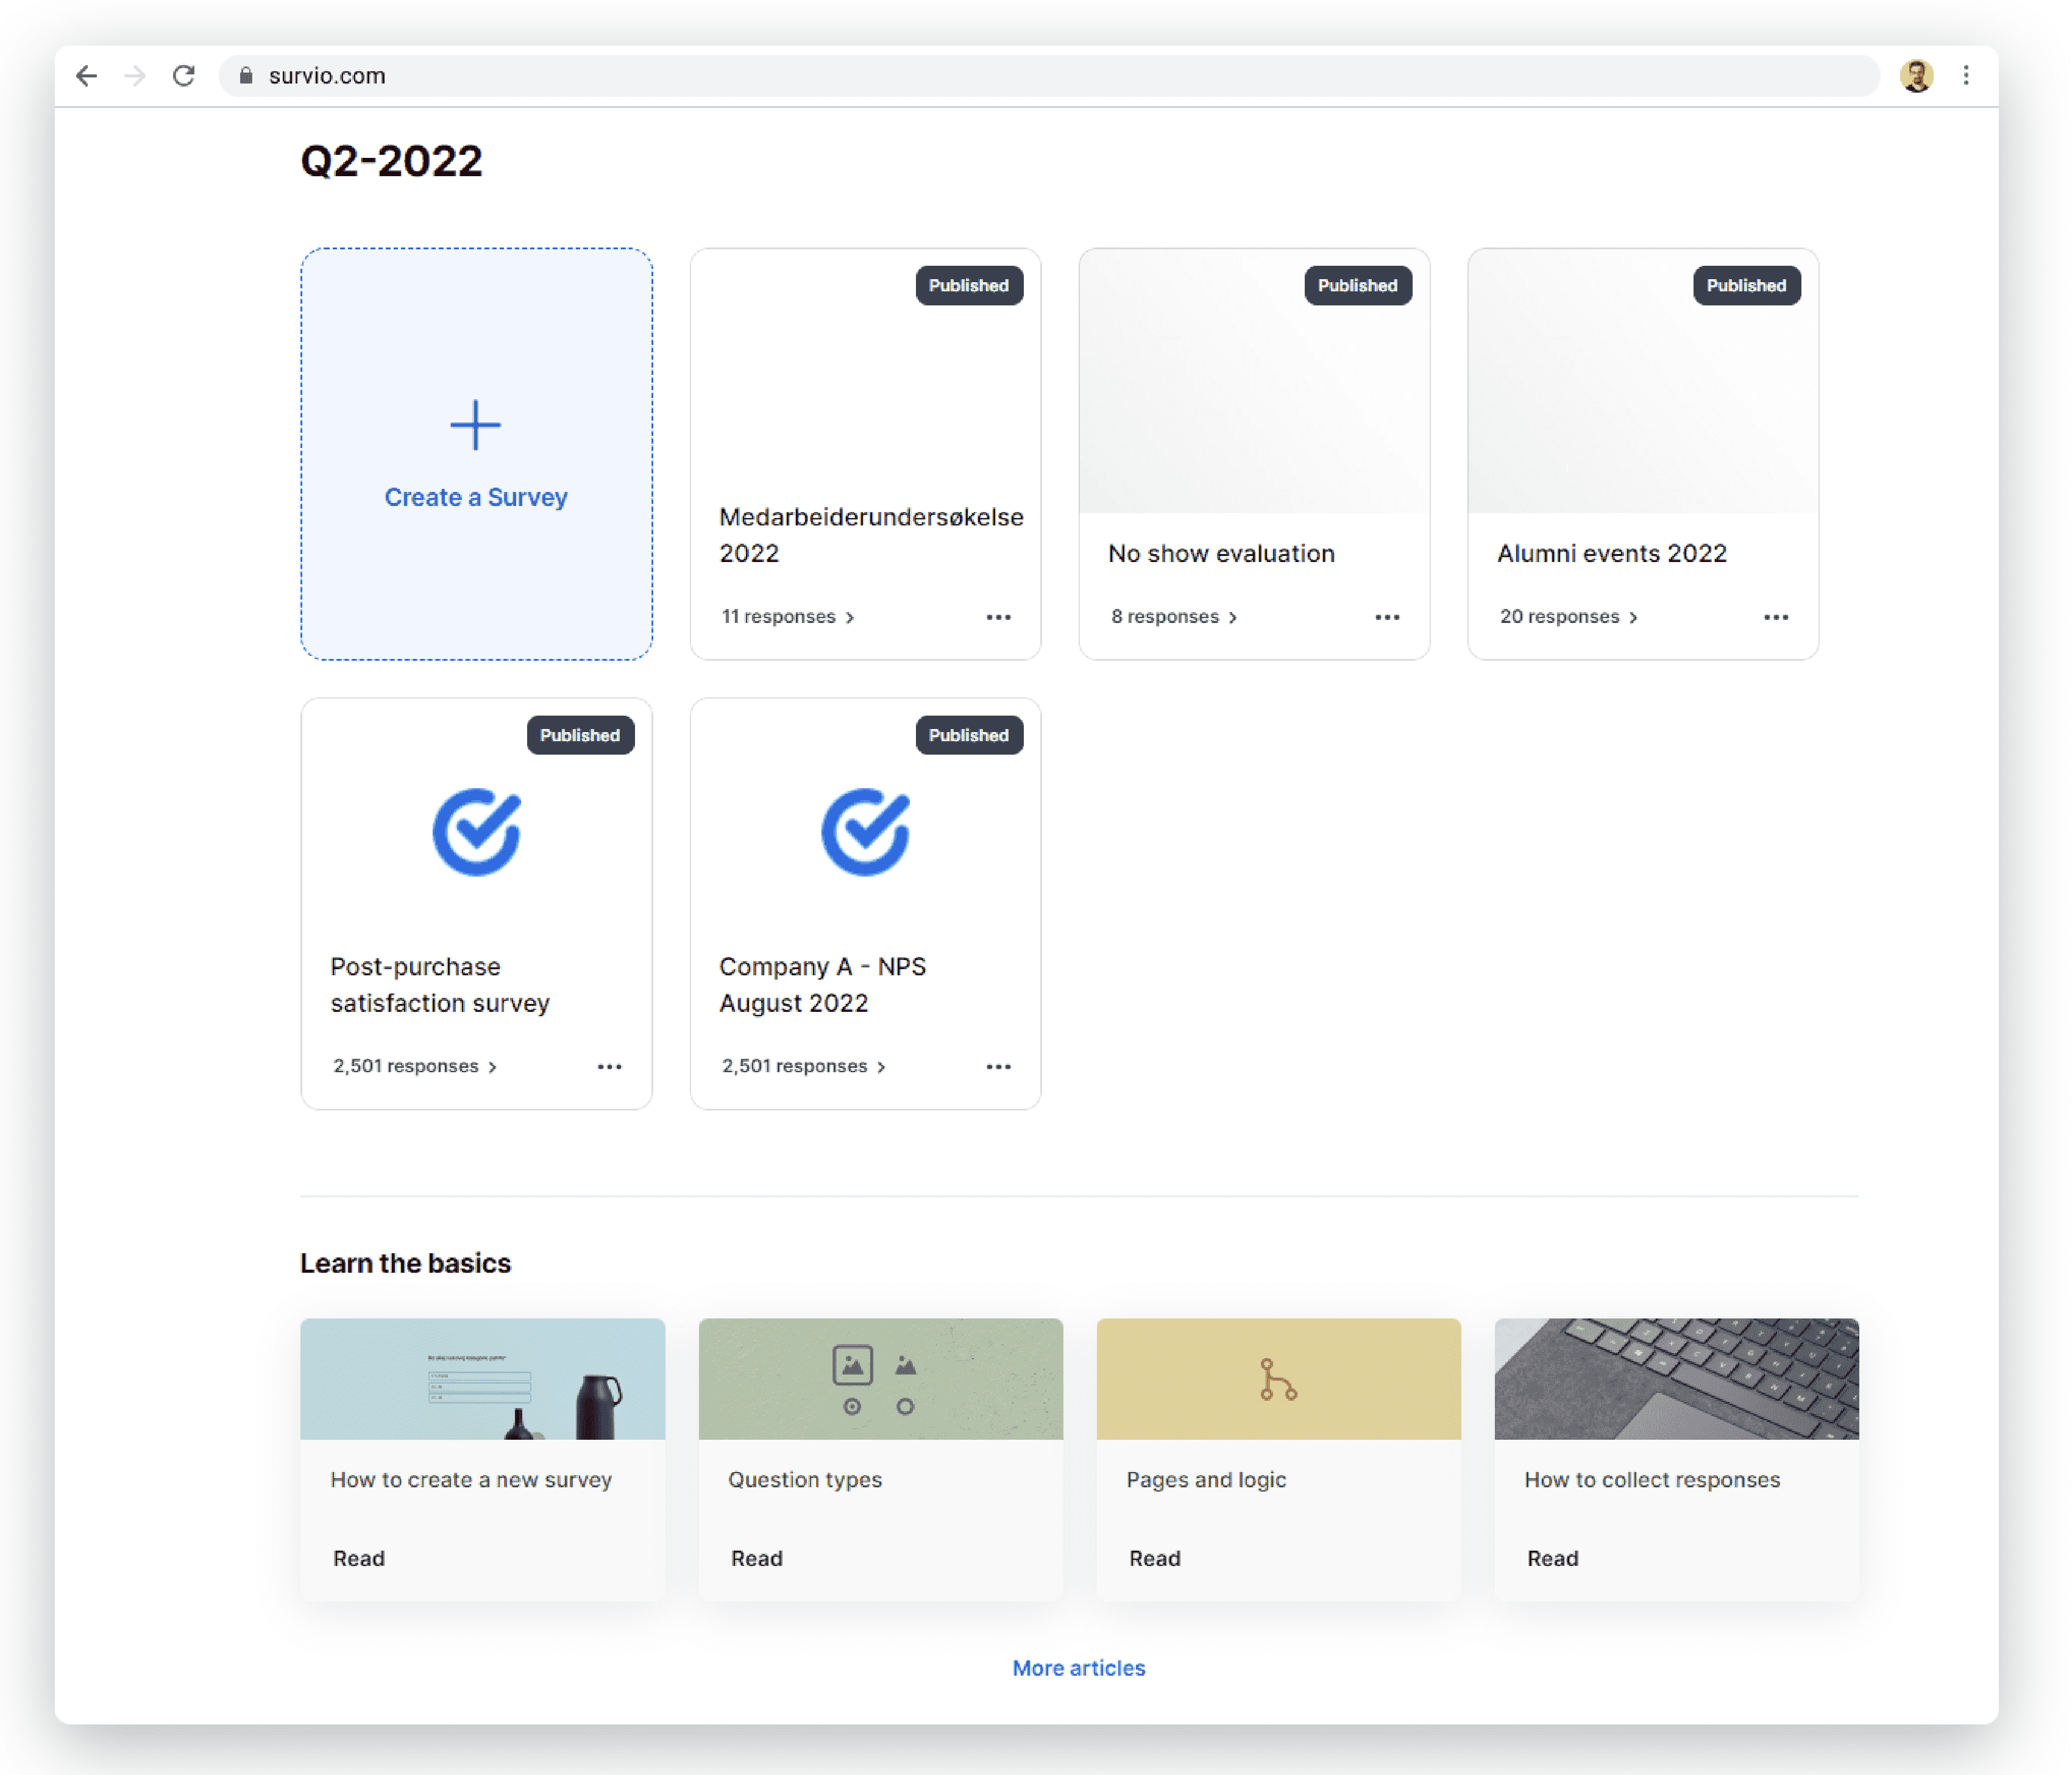This screenshot has height=1775, width=2072.
Task: Click the survio.com address bar
Action: click(1049, 76)
